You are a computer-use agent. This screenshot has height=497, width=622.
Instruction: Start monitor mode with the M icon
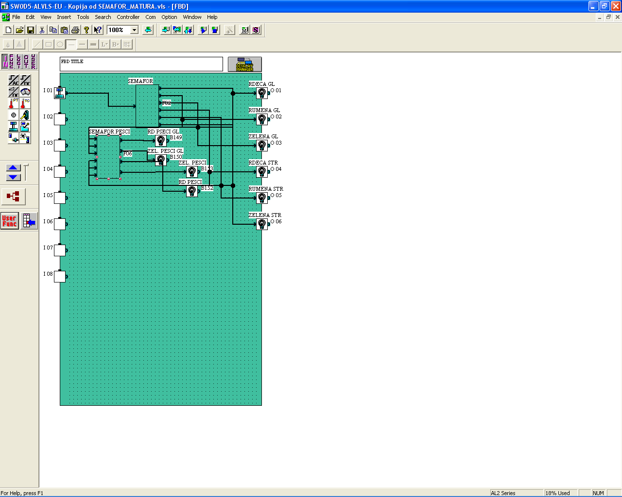coord(244,30)
